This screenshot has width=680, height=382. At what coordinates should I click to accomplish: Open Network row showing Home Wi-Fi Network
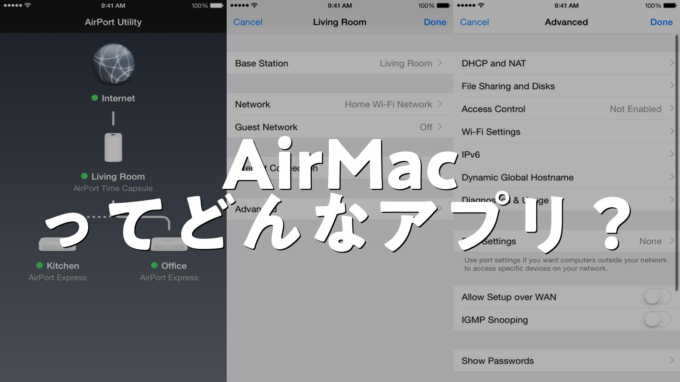pos(340,104)
